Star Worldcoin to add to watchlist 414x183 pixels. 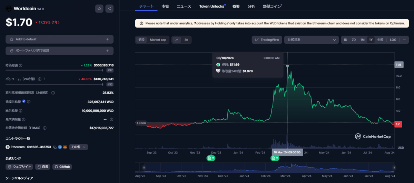tap(99, 9)
